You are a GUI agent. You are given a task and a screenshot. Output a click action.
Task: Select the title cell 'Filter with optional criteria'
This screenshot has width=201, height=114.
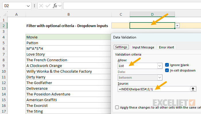[x=69, y=26]
